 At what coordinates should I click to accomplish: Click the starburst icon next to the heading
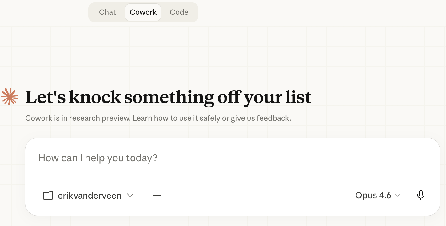click(x=9, y=96)
